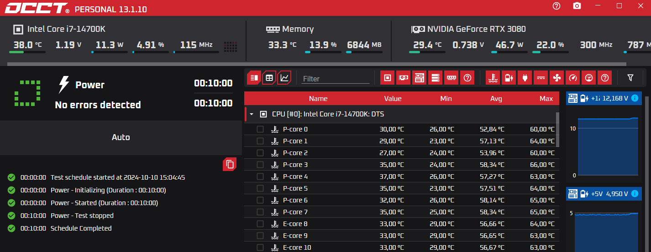
Task: Check the P-core 4 checkbox
Action: click(260, 176)
